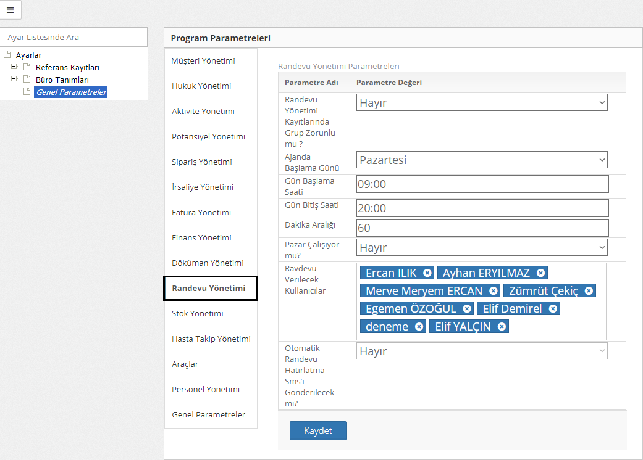Open the Pazar Çalışıyor mu dropdown
Image resolution: width=643 pixels, height=460 pixels.
coord(482,247)
